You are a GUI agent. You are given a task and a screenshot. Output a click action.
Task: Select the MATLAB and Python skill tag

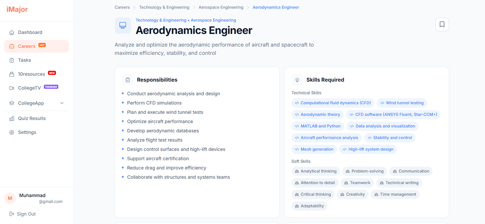[318, 126]
